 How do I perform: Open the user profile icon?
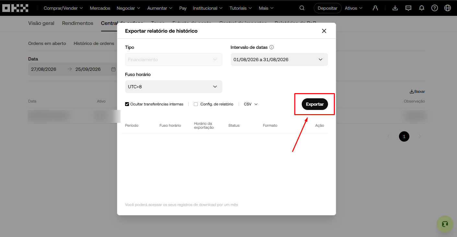375,8
